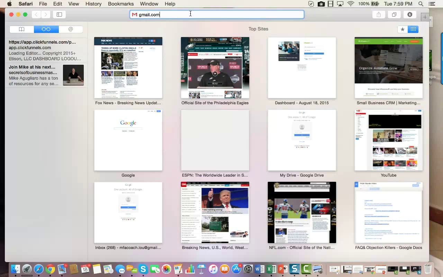
Task: Open the Downloads button in Safari toolbar
Action: [x=410, y=15]
